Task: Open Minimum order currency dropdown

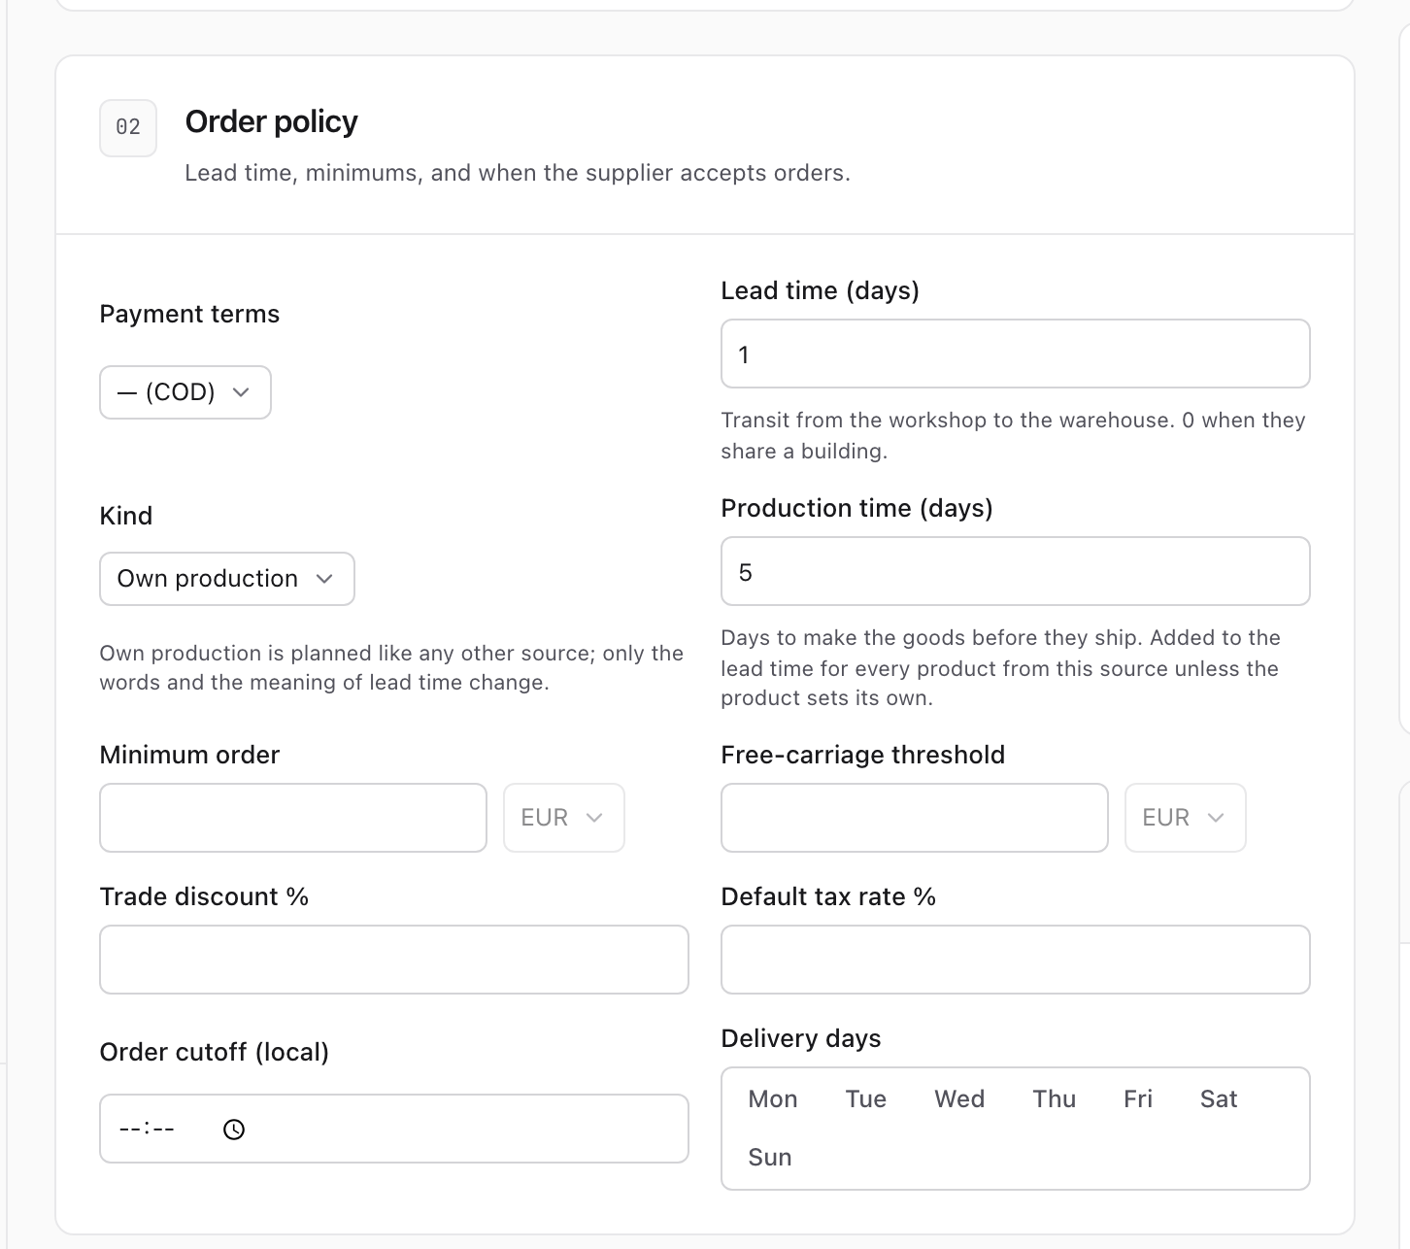Action: [x=564, y=818]
